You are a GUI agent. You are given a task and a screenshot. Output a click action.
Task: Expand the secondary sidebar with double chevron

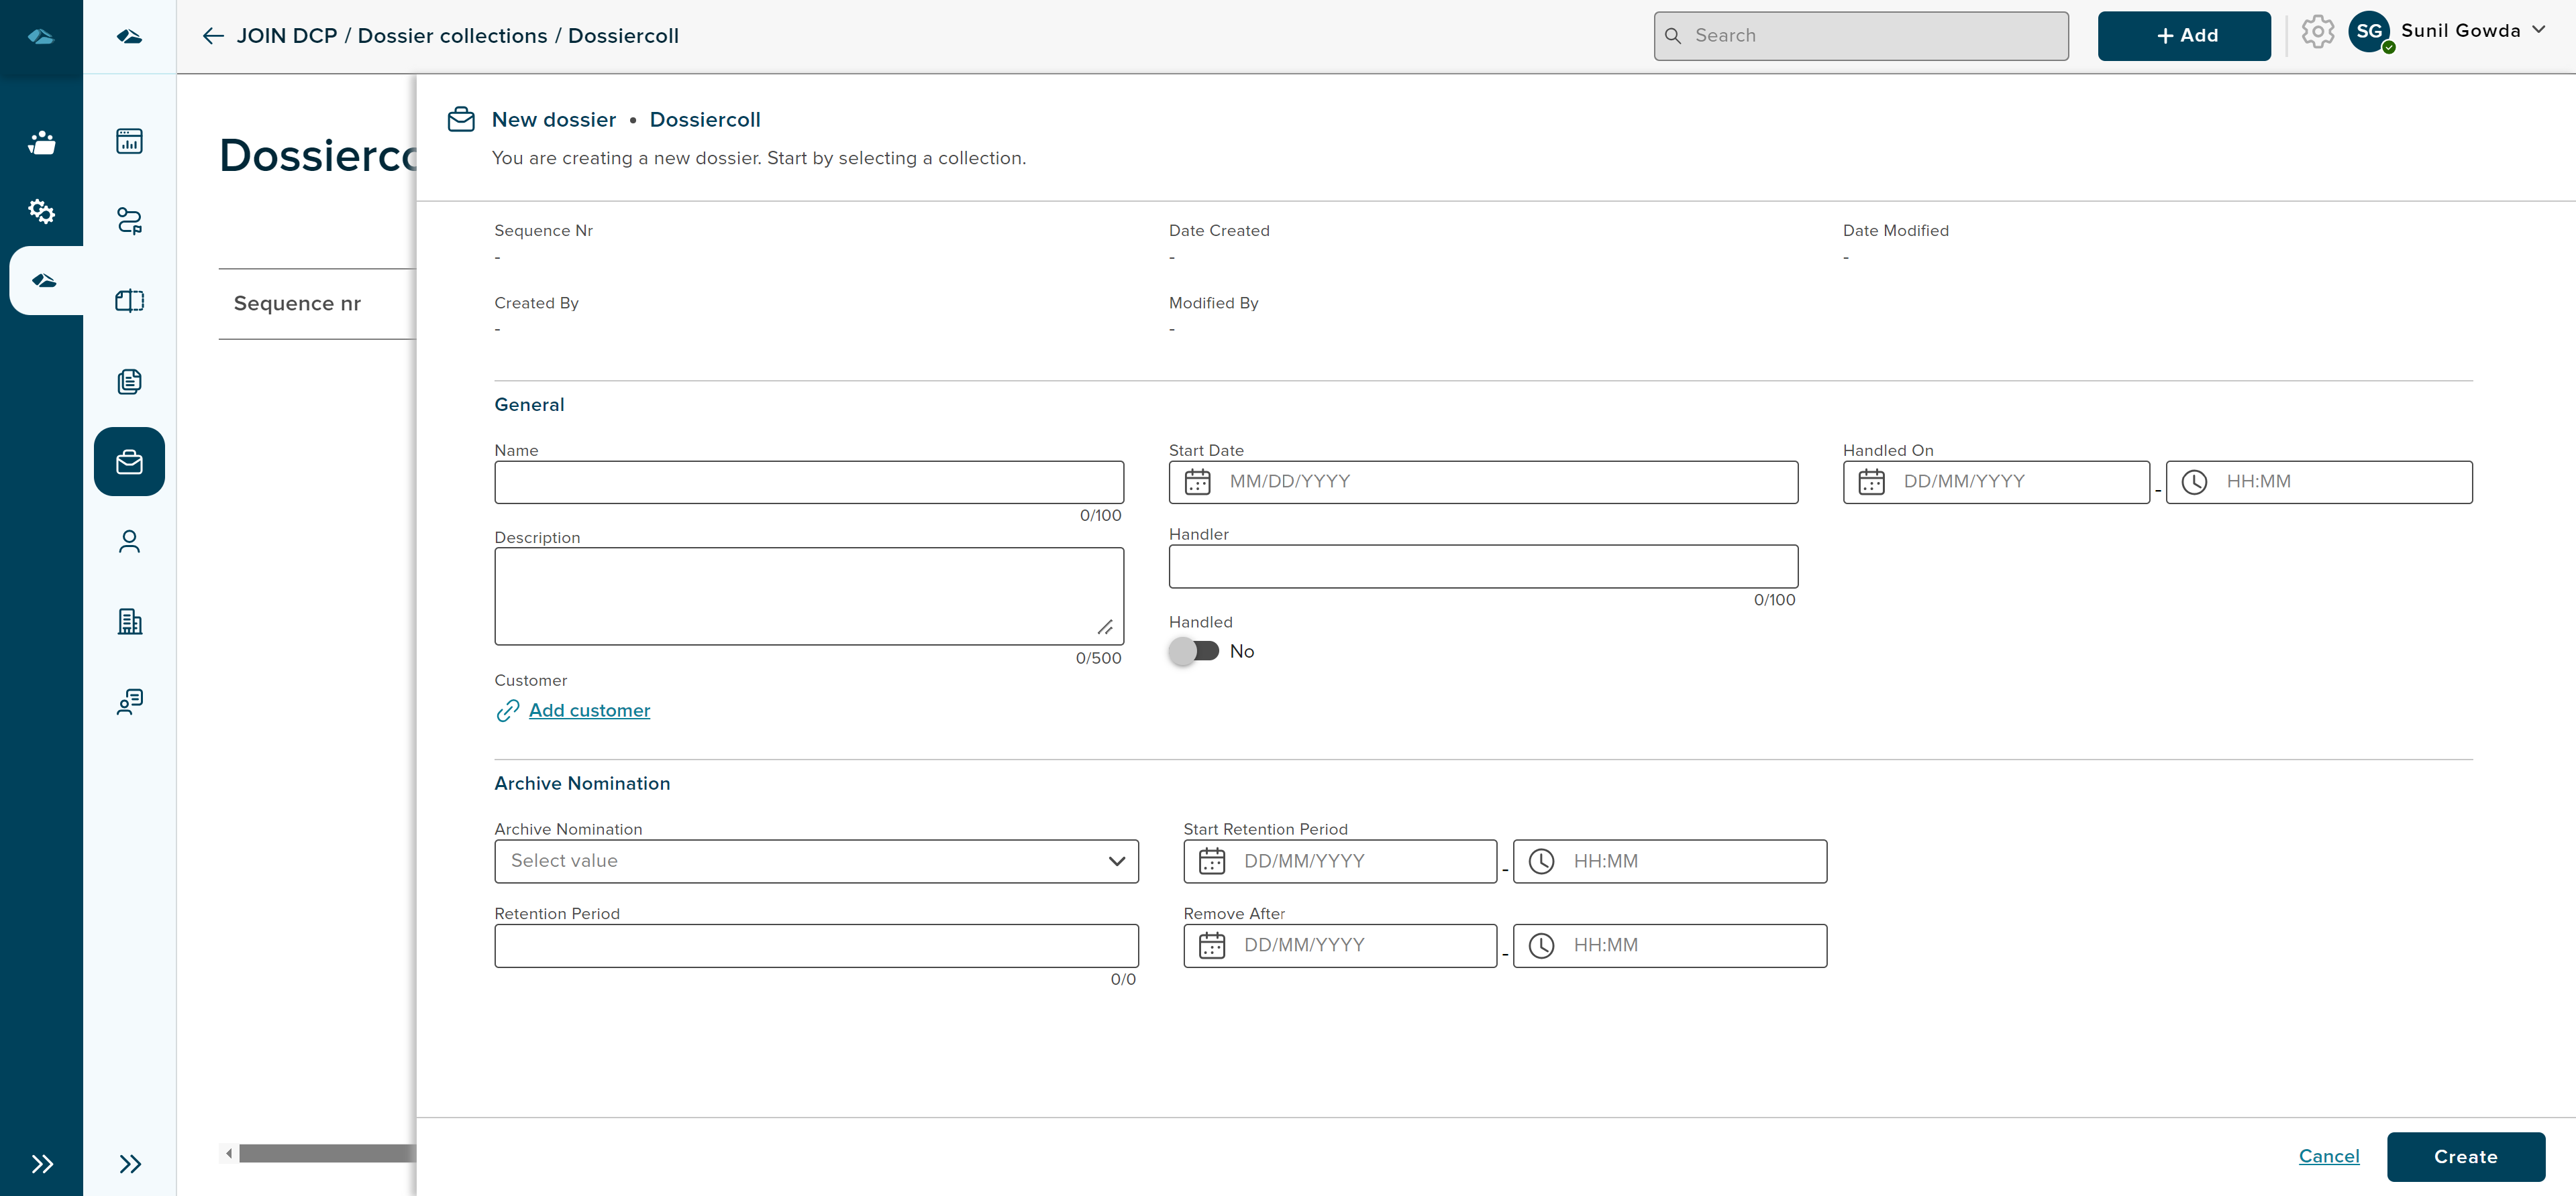(129, 1164)
